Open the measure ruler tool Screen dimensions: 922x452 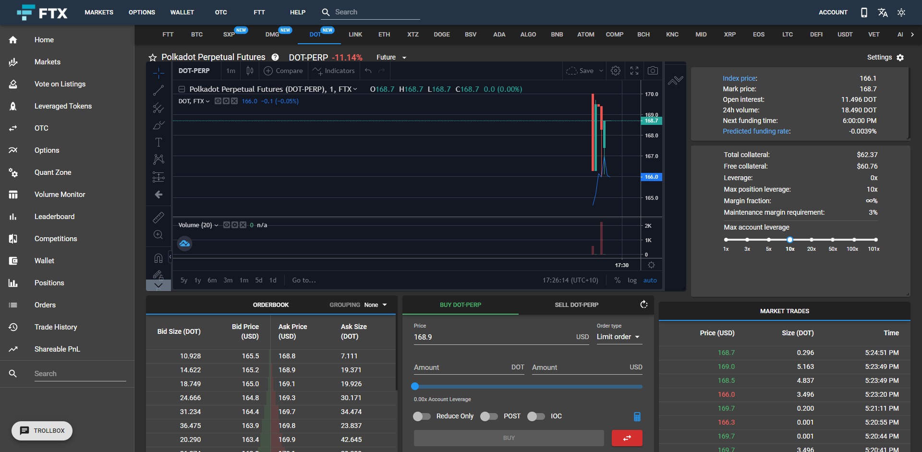(x=158, y=217)
